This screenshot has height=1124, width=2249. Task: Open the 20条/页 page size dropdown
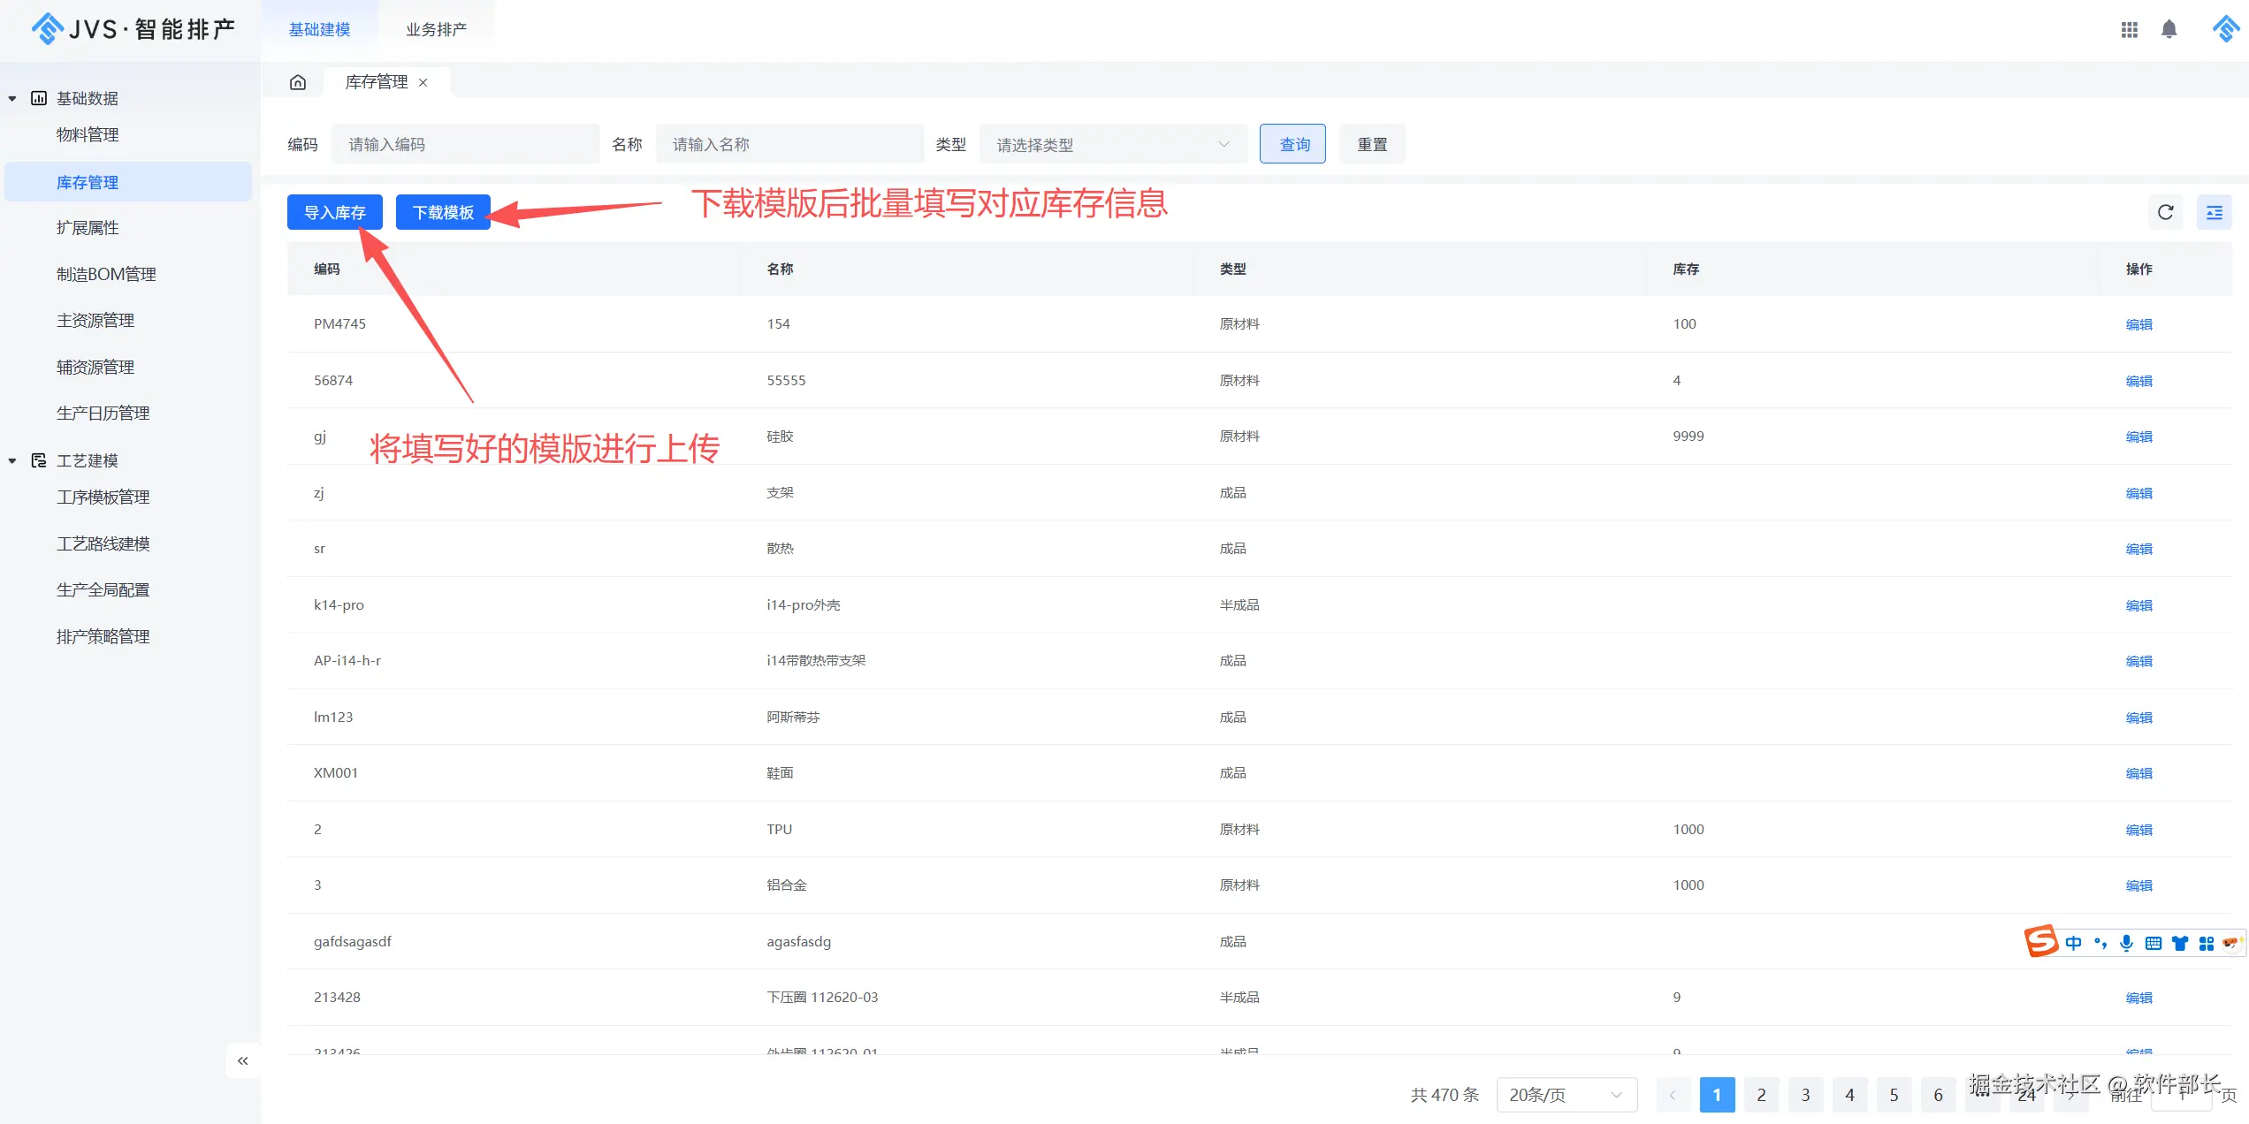[x=1566, y=1095]
